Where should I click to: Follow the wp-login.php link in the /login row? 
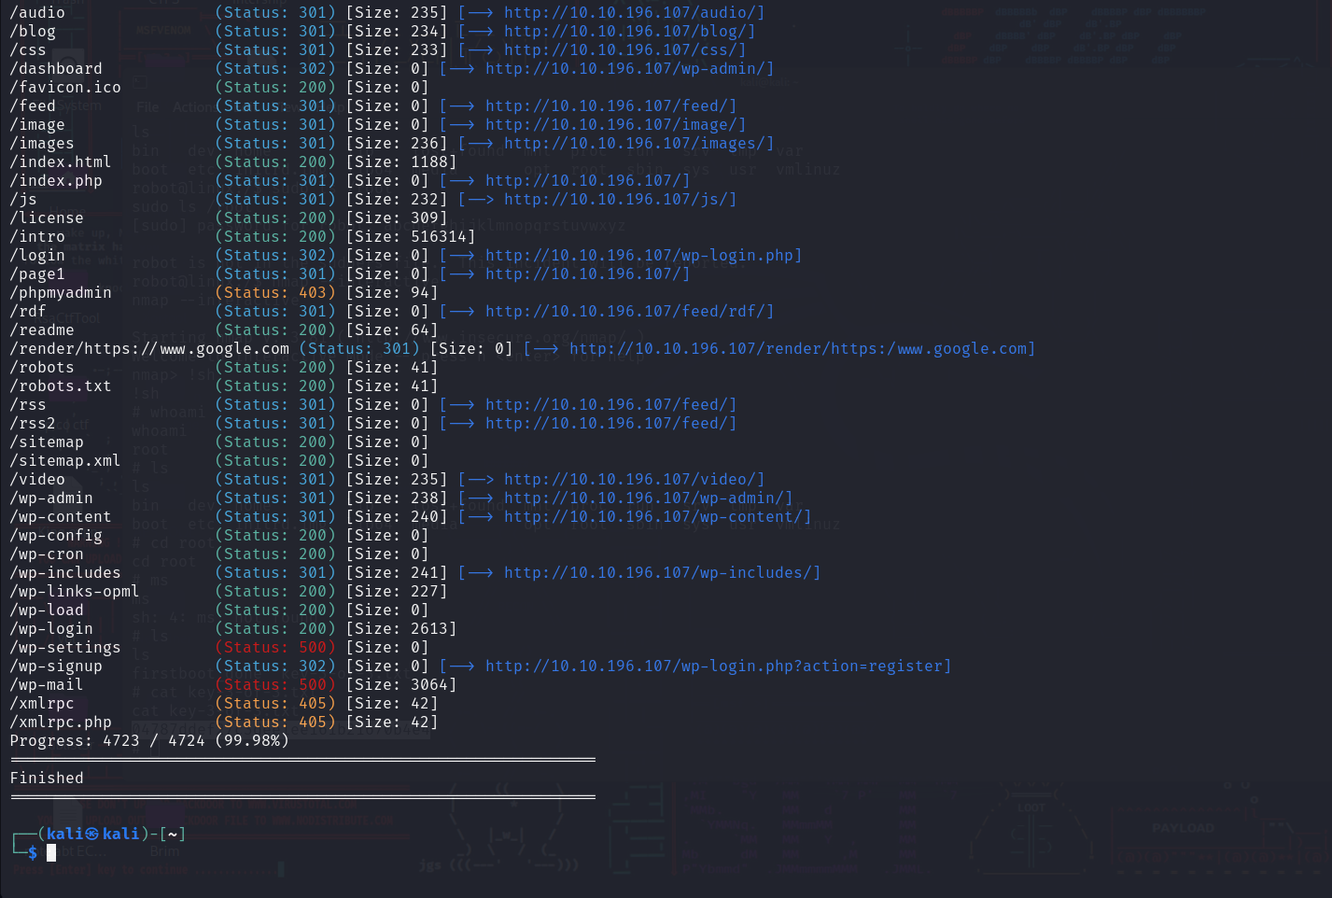coord(639,255)
